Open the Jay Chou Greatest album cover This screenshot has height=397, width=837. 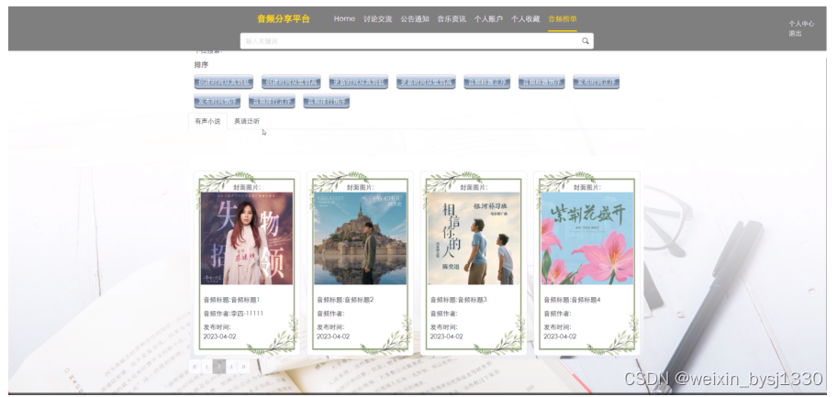pyautogui.click(x=361, y=238)
